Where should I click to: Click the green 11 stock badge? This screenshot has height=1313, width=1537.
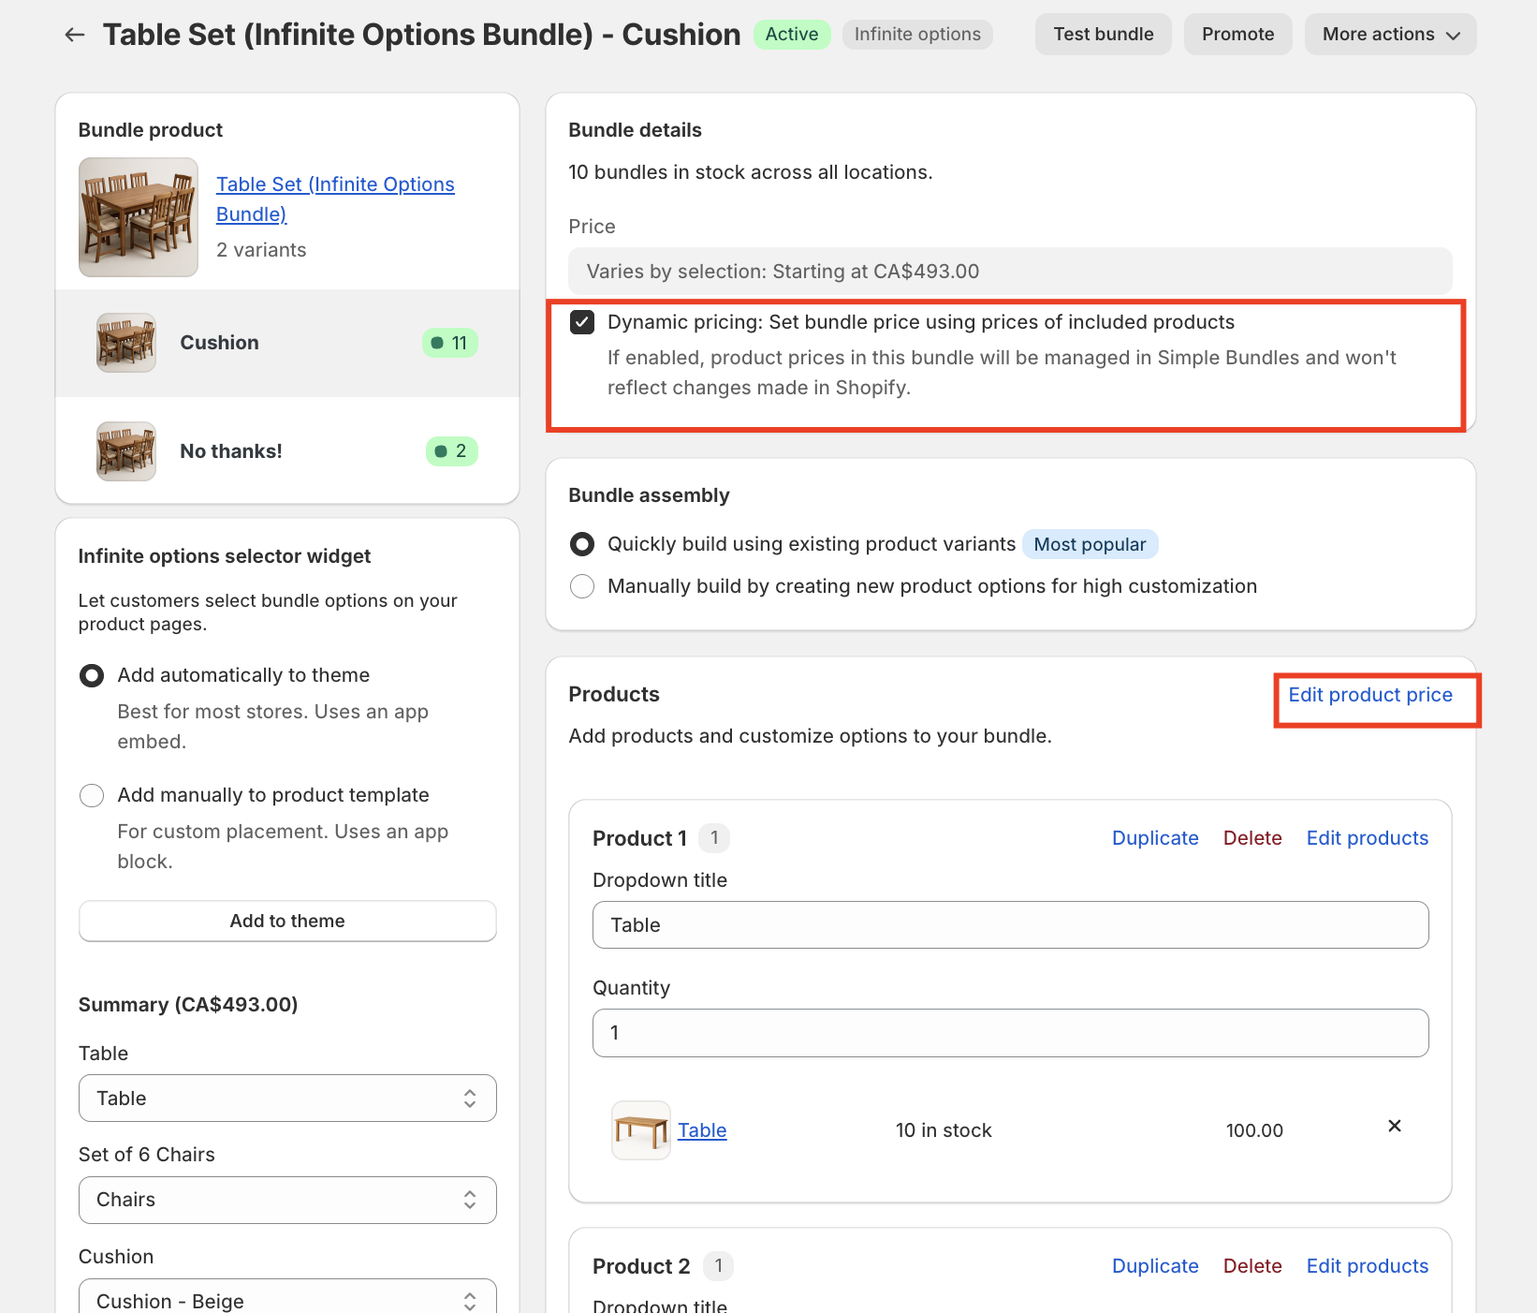[x=450, y=343]
